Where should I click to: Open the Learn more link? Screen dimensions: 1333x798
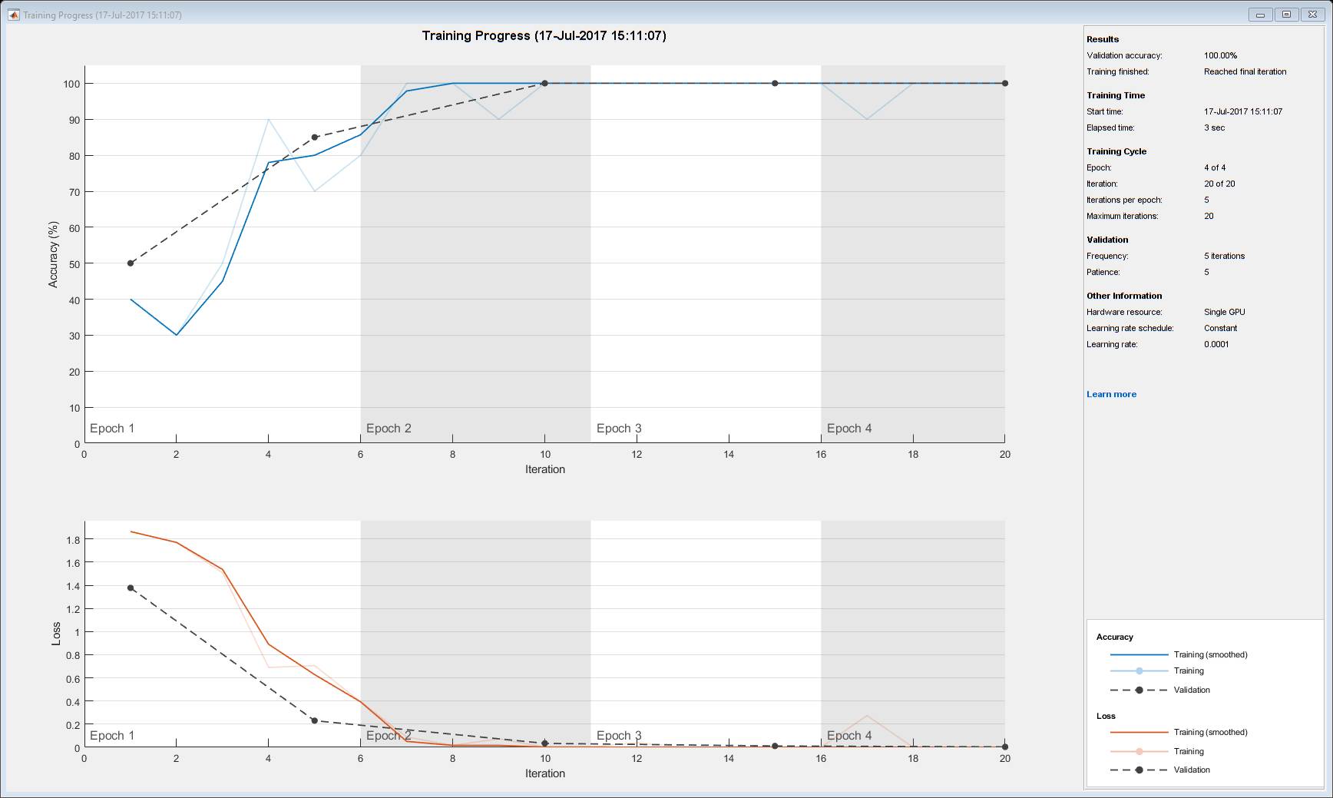pyautogui.click(x=1111, y=394)
